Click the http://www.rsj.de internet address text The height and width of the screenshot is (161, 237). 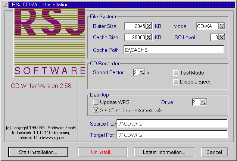click(49, 138)
